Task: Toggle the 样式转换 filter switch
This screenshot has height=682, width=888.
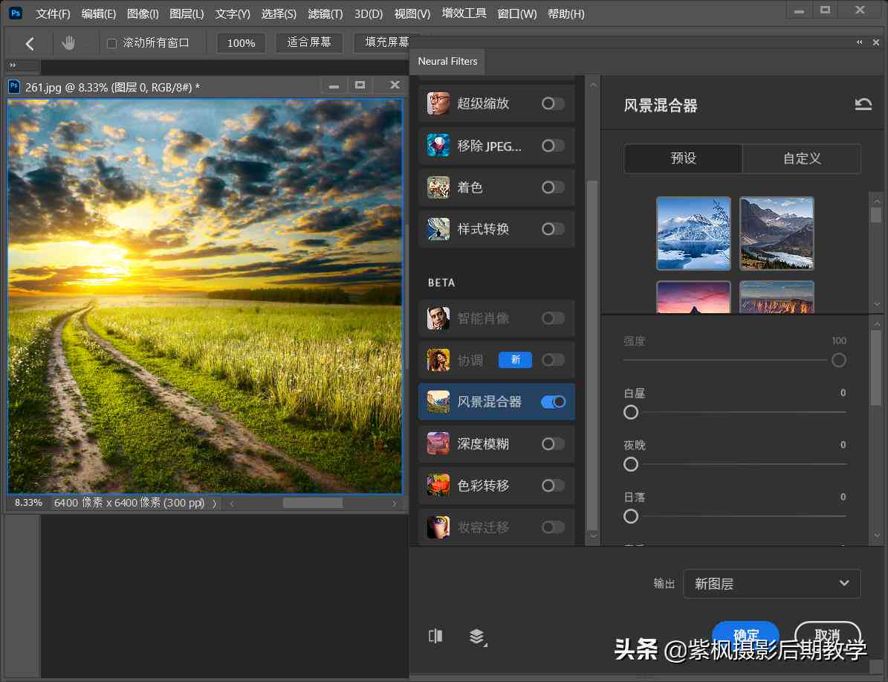Action: coord(553,229)
